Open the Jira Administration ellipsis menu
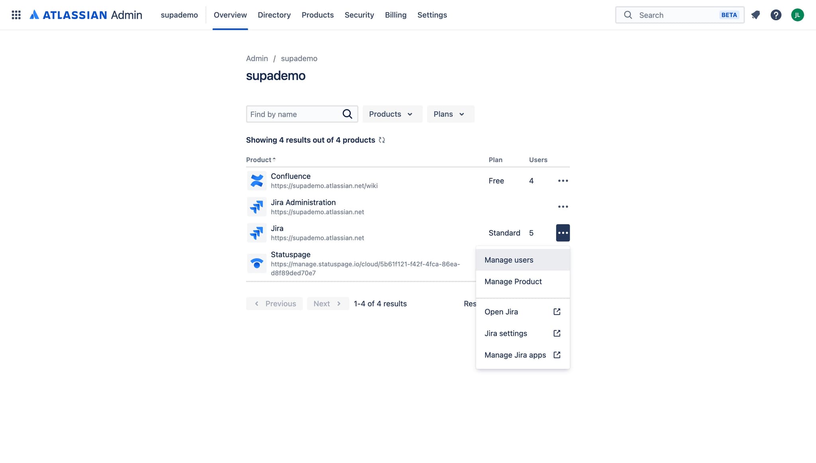The height and width of the screenshot is (463, 816). pos(563,207)
